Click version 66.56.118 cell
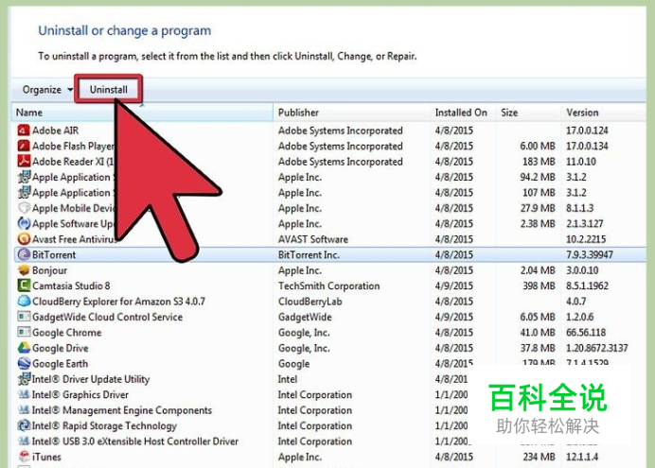 point(586,333)
